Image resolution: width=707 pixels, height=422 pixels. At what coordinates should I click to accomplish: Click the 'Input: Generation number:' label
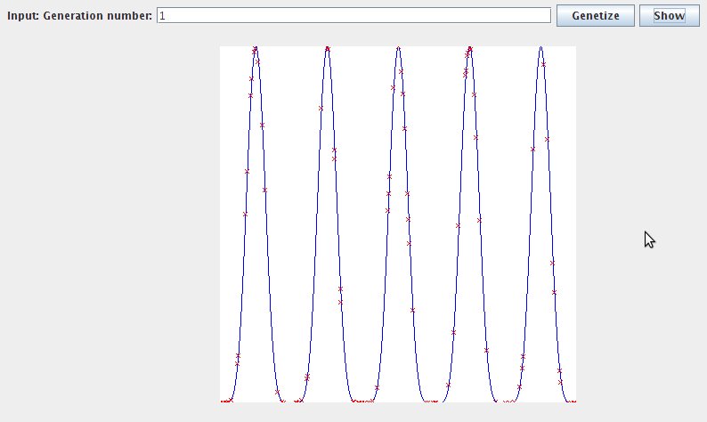tap(80, 16)
